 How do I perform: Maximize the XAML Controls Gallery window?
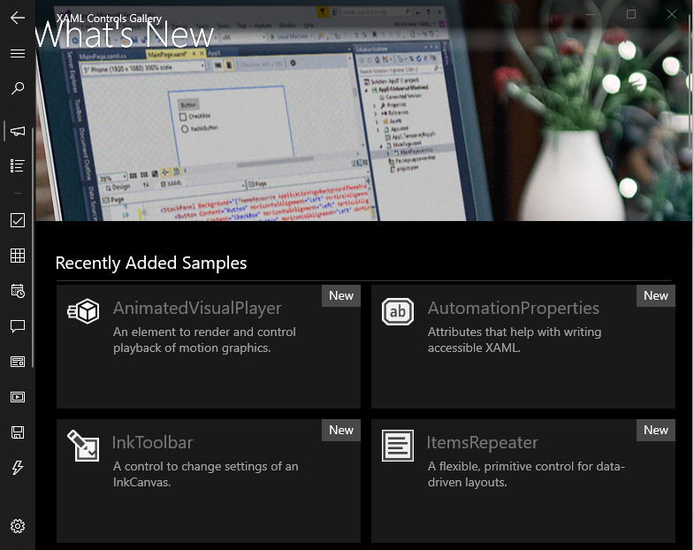(x=631, y=14)
